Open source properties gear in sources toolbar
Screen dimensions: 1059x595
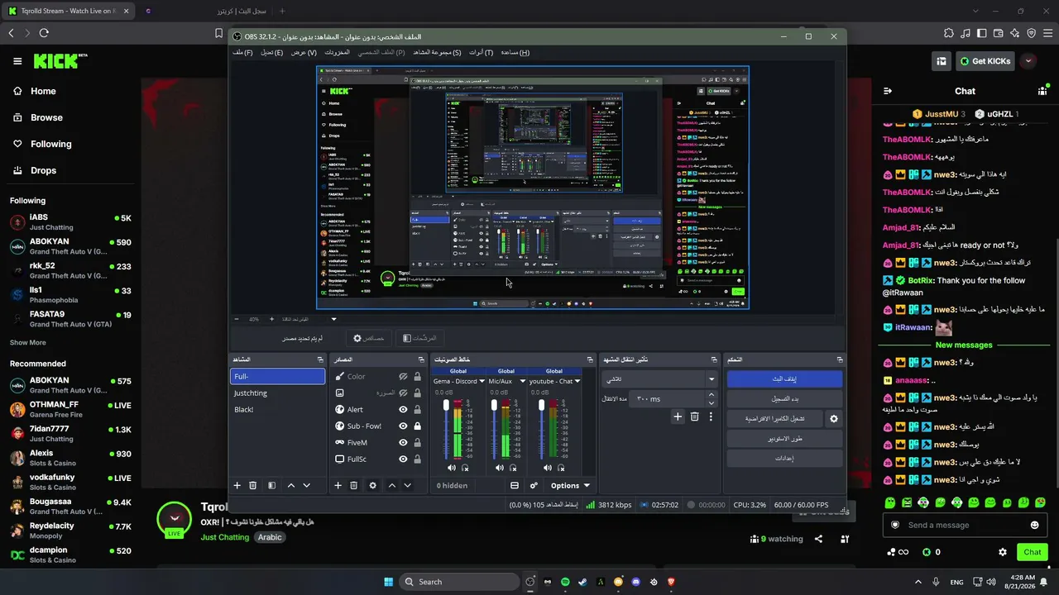pyautogui.click(x=372, y=485)
